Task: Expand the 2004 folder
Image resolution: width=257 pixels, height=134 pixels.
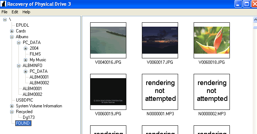Action: tap(26, 48)
